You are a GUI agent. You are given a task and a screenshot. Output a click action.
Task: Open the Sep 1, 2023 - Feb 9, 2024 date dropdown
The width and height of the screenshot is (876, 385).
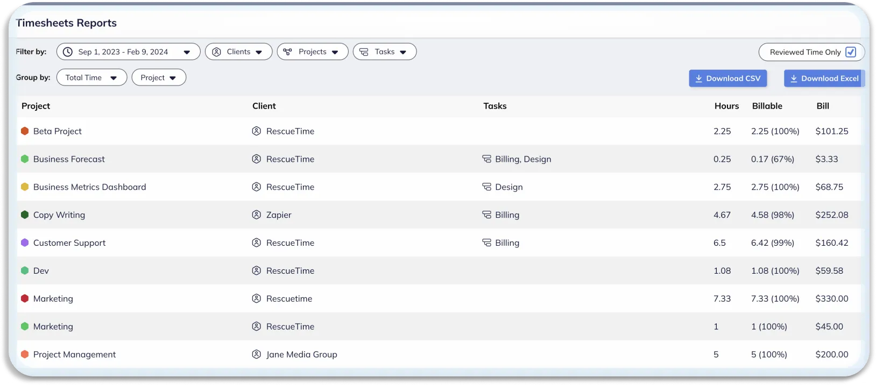point(128,52)
